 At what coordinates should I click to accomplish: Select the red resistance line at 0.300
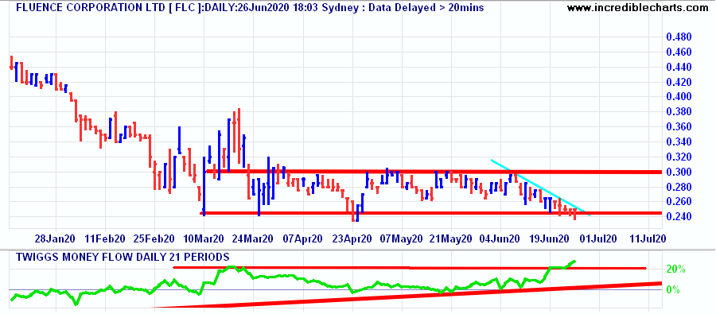pyautogui.click(x=433, y=172)
